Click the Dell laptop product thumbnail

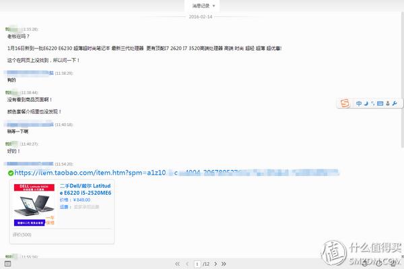tap(34, 205)
